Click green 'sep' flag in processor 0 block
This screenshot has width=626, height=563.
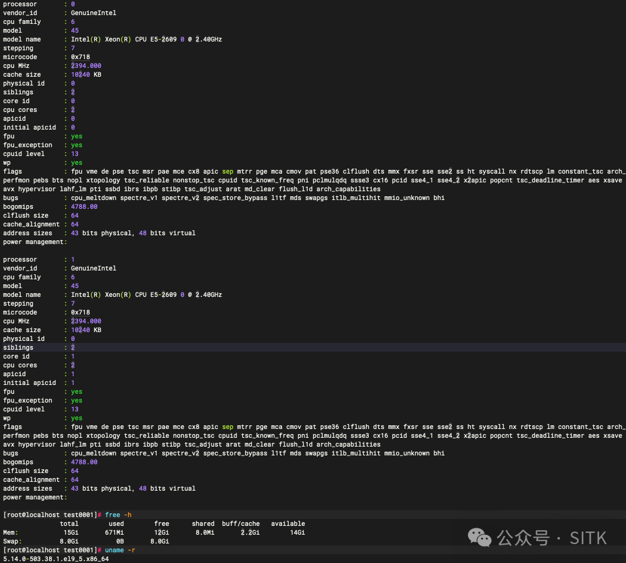[228, 171]
